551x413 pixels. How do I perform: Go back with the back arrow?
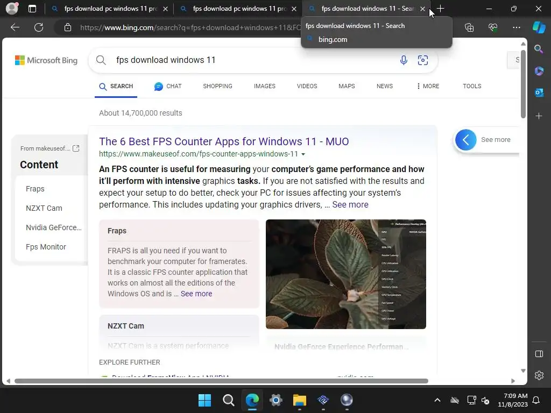(15, 27)
